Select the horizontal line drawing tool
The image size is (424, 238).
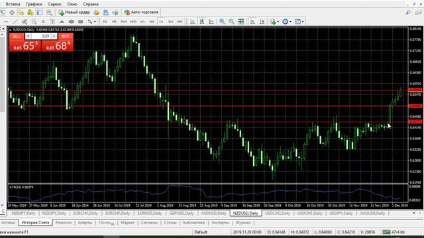click(6, 22)
